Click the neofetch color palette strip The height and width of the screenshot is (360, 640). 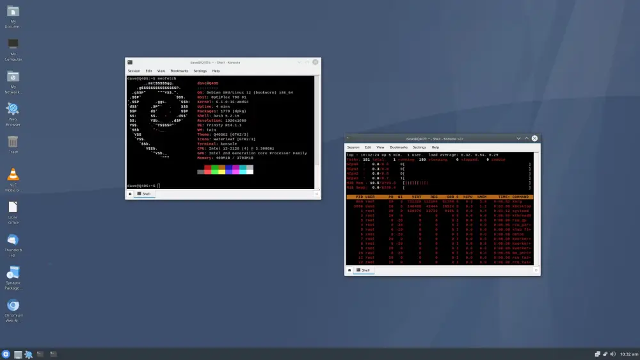pos(225,170)
